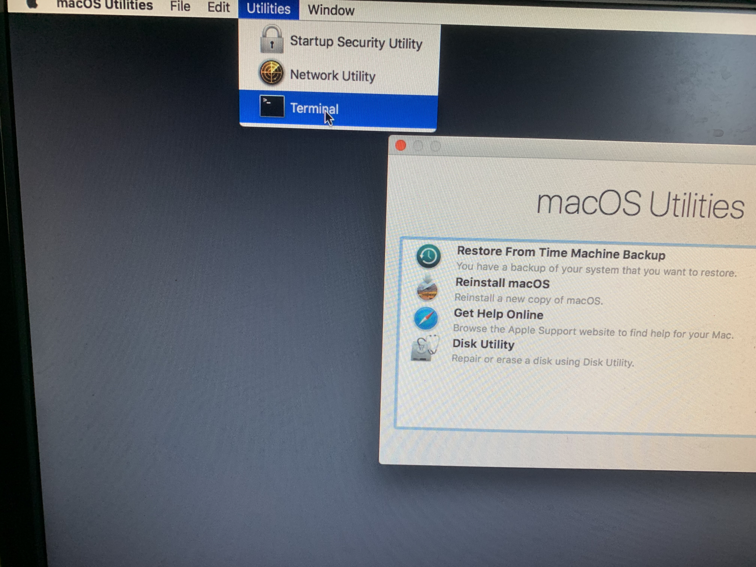756x567 pixels.
Task: Open the Apple menu
Action: click(x=32, y=3)
